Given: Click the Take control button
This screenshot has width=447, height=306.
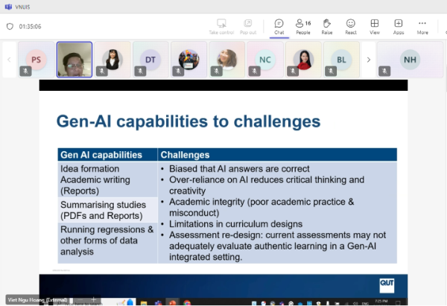Looking at the screenshot, I should [x=221, y=26].
